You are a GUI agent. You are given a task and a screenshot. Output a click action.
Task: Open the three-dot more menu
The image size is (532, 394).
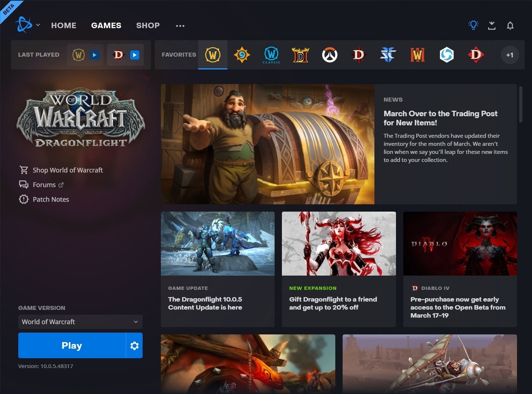(180, 26)
